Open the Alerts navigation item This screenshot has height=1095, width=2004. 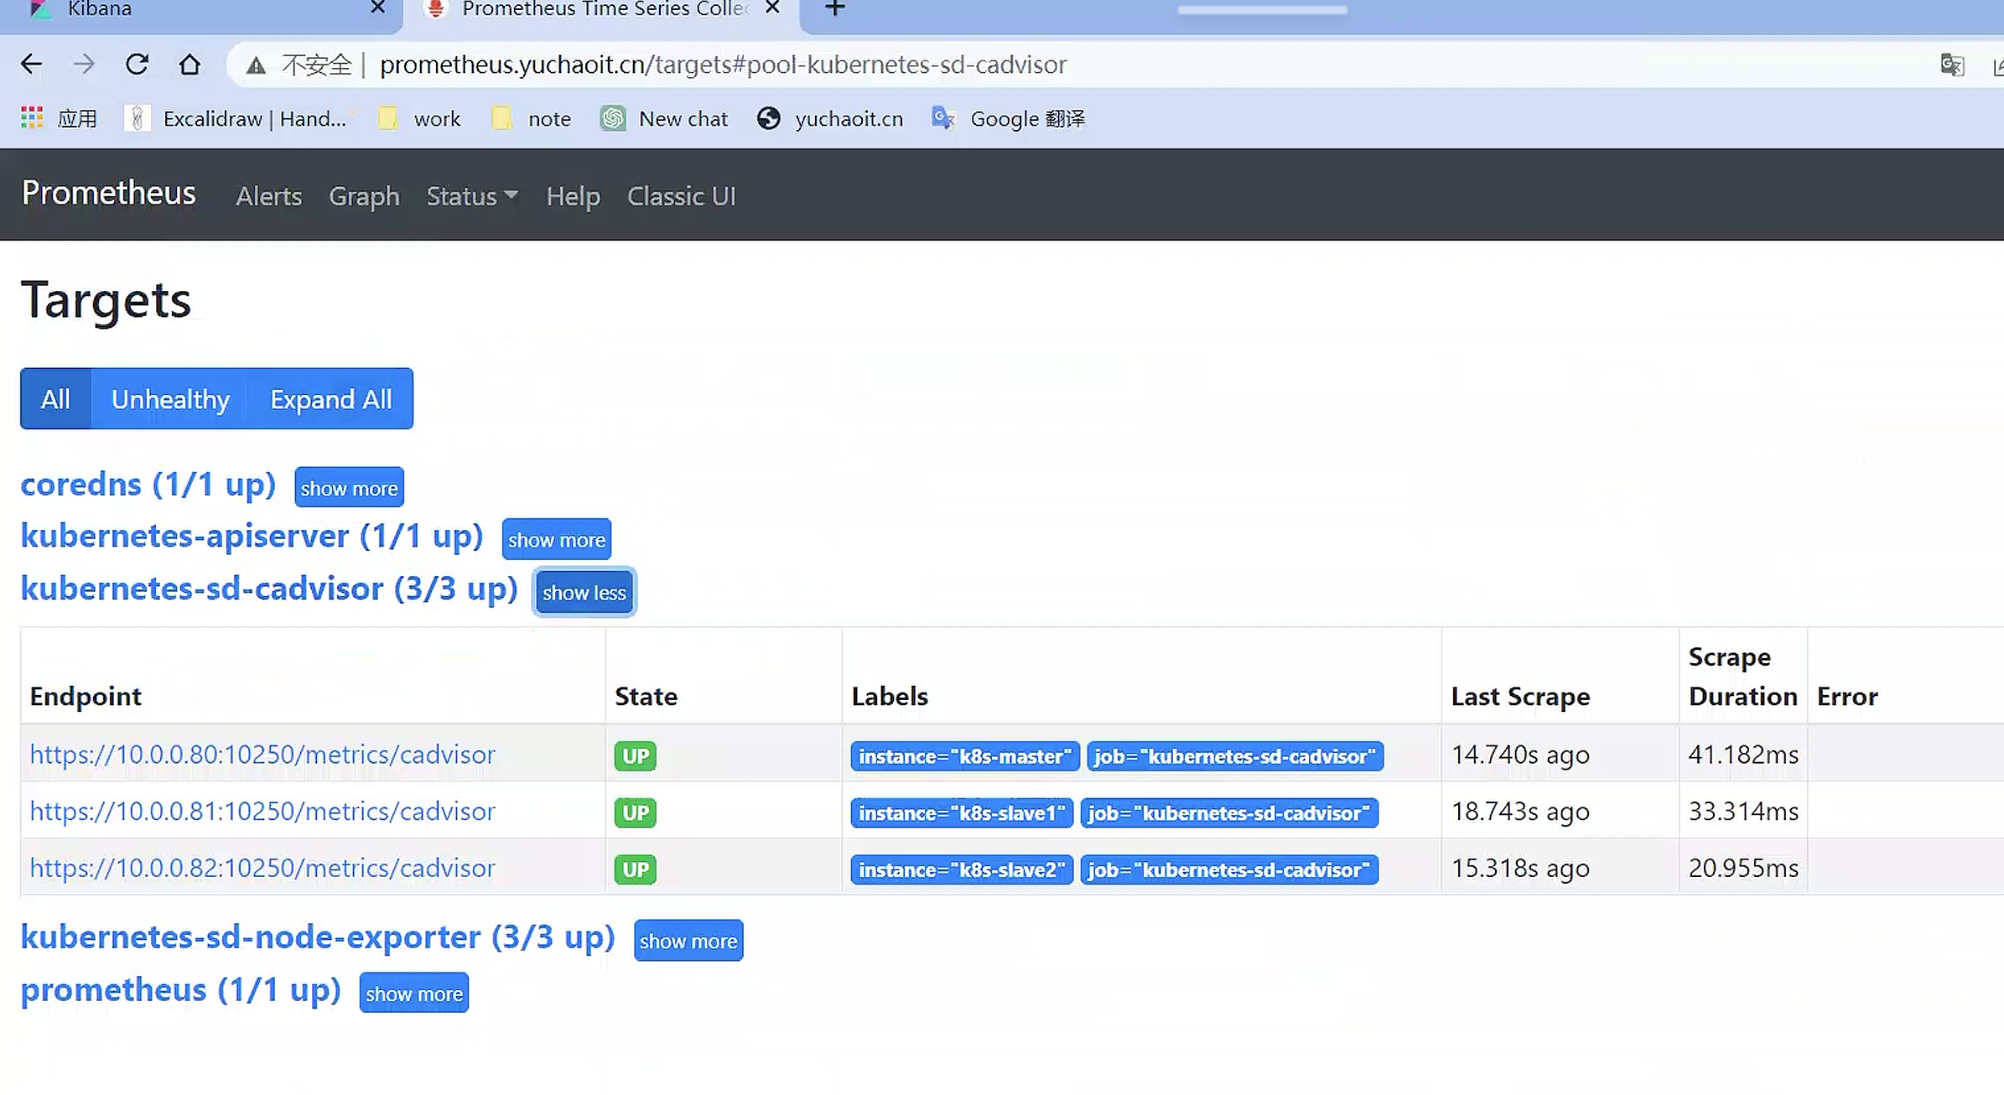[x=268, y=196]
